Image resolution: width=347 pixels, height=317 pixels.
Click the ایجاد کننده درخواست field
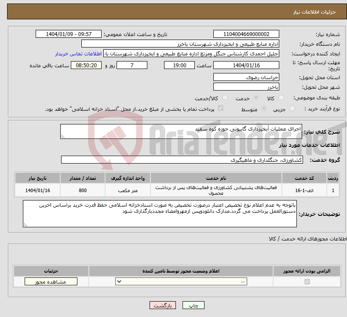191,54
